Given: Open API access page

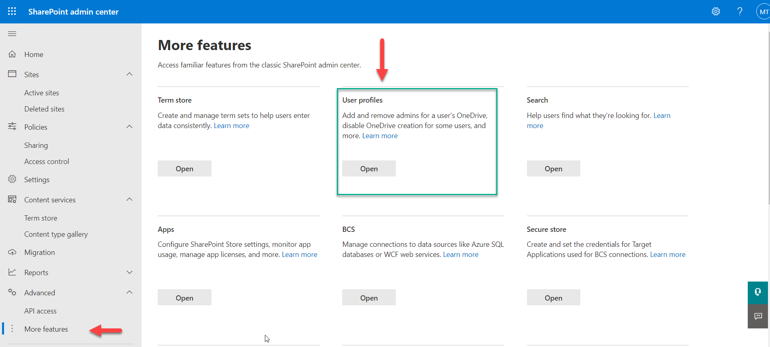Looking at the screenshot, I should pyautogui.click(x=40, y=311).
